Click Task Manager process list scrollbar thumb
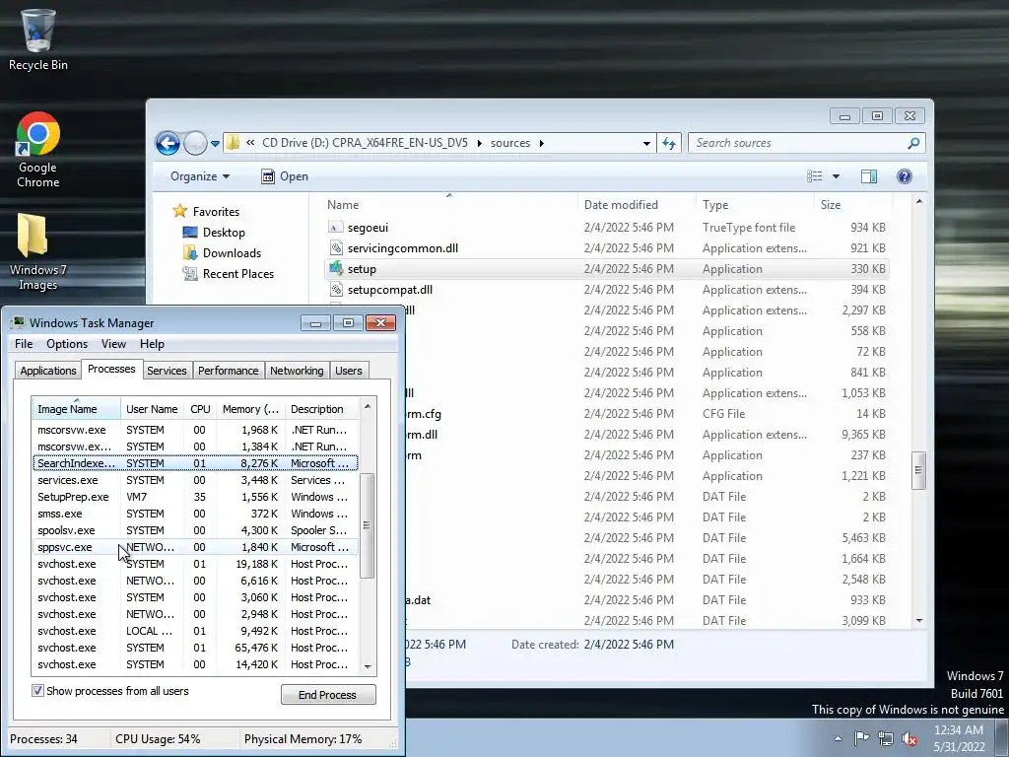This screenshot has width=1009, height=757. (367, 525)
